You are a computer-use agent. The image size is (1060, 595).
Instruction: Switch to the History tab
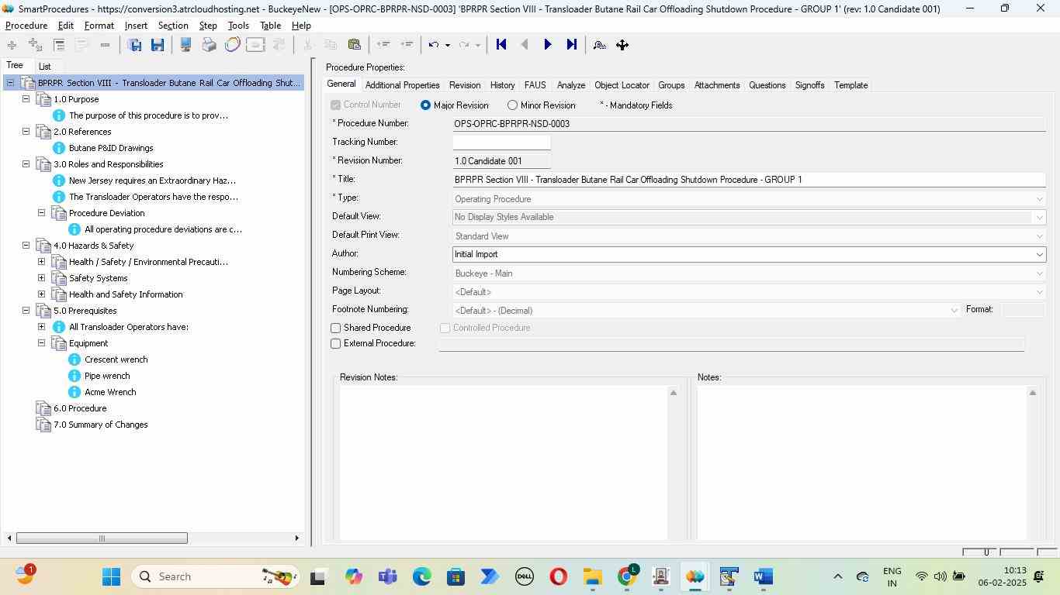point(502,85)
